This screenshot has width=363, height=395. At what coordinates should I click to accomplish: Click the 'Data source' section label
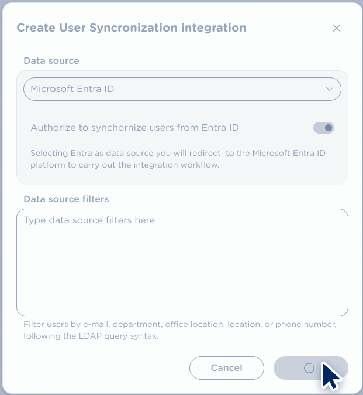click(x=51, y=60)
